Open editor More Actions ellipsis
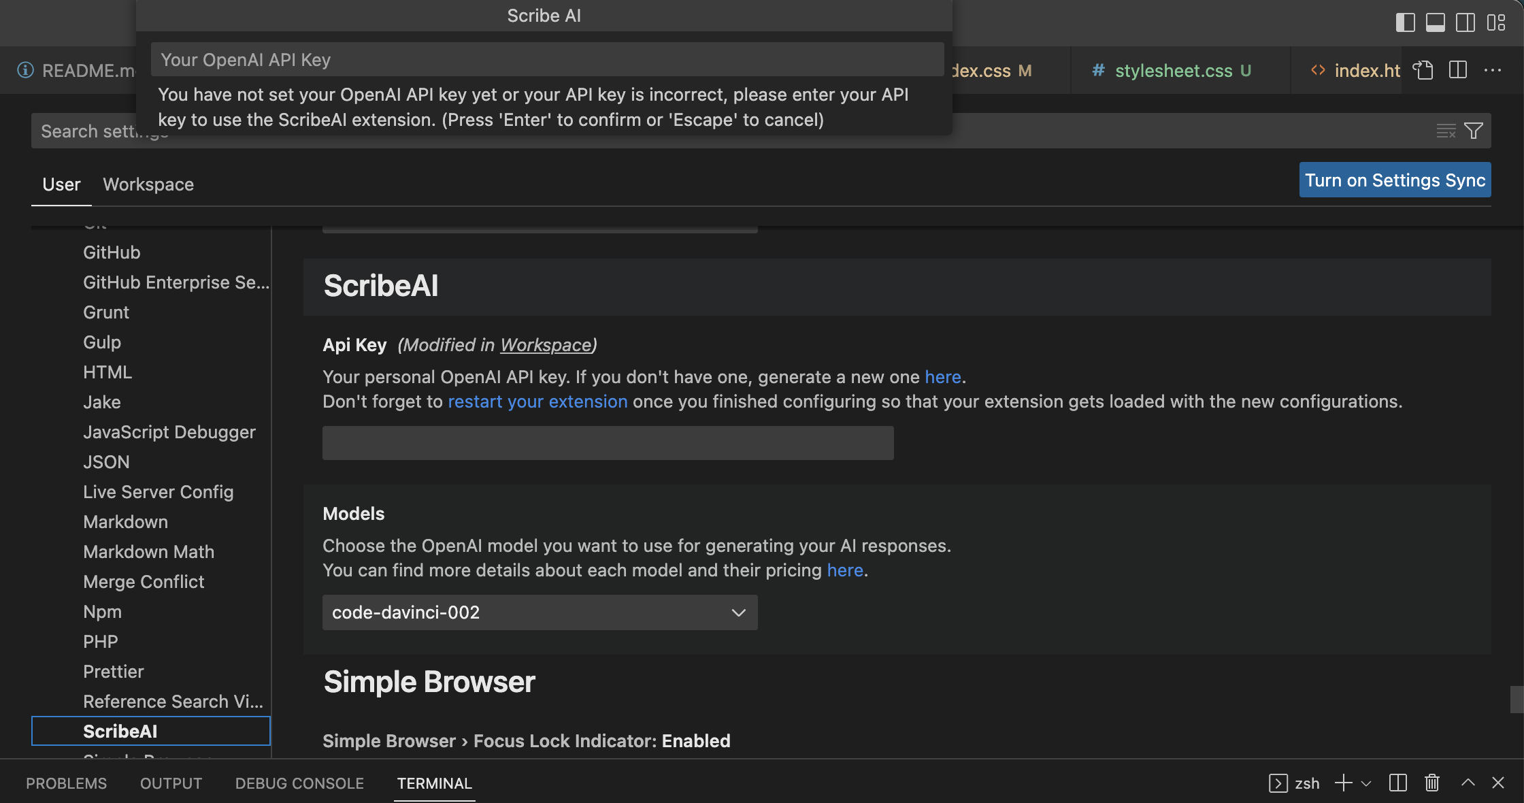Image resolution: width=1524 pixels, height=803 pixels. click(1493, 70)
